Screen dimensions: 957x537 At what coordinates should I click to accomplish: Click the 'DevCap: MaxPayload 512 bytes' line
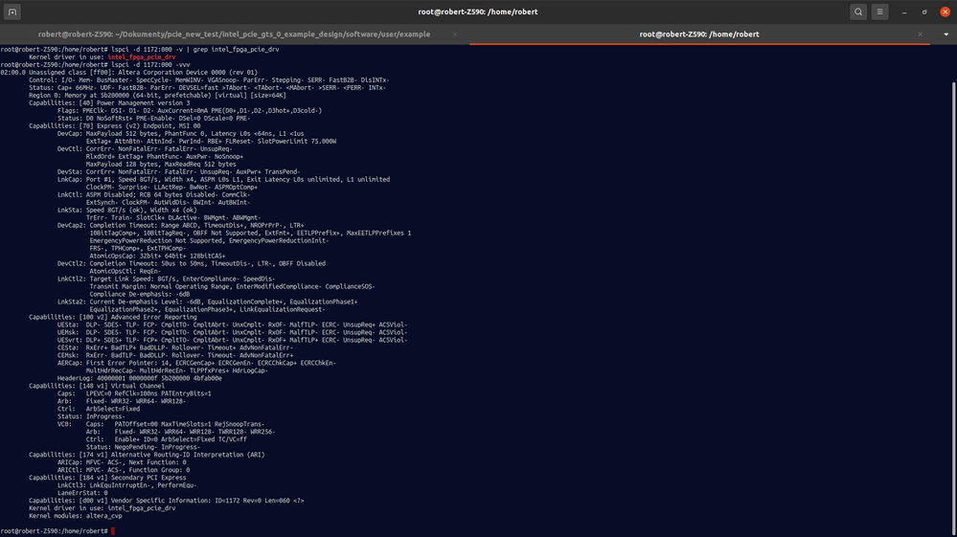(181, 133)
